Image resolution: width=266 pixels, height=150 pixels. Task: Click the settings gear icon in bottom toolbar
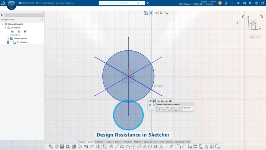click(x=80, y=146)
